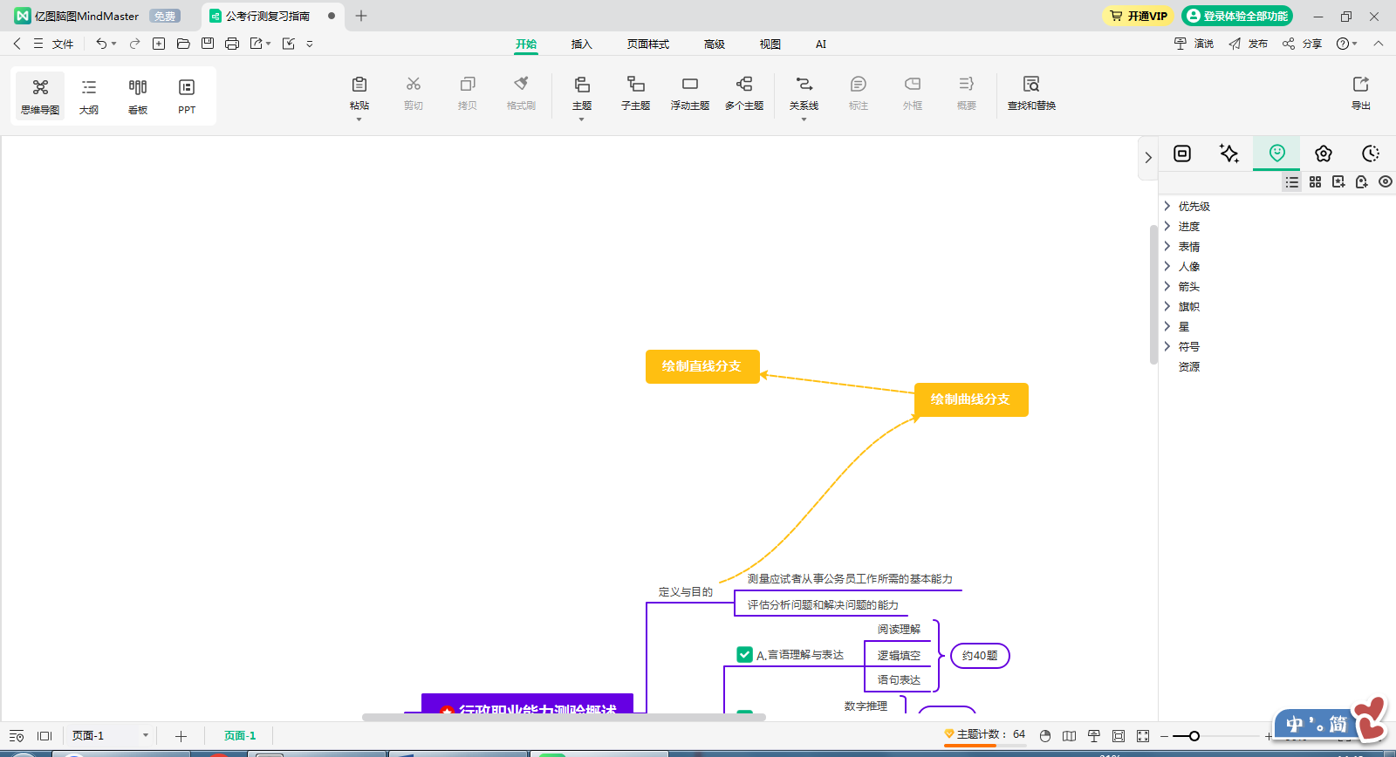1396x757 pixels.
Task: Add a 浮动主题 floating topic
Action: coord(690,92)
